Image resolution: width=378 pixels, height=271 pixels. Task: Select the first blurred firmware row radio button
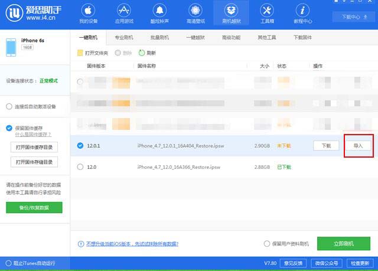(x=80, y=81)
